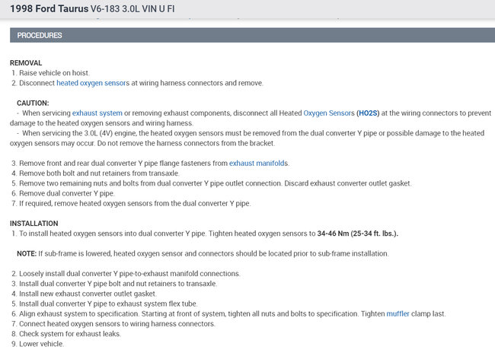Follow the exhaust system link
Viewport: 495px width, 356px height.
(x=97, y=113)
